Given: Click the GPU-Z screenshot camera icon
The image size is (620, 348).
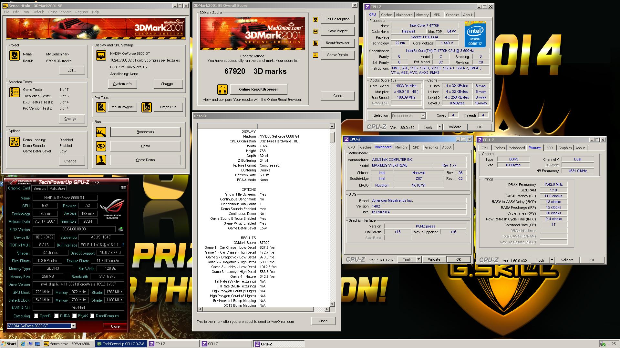Looking at the screenshot, I should (123, 188).
